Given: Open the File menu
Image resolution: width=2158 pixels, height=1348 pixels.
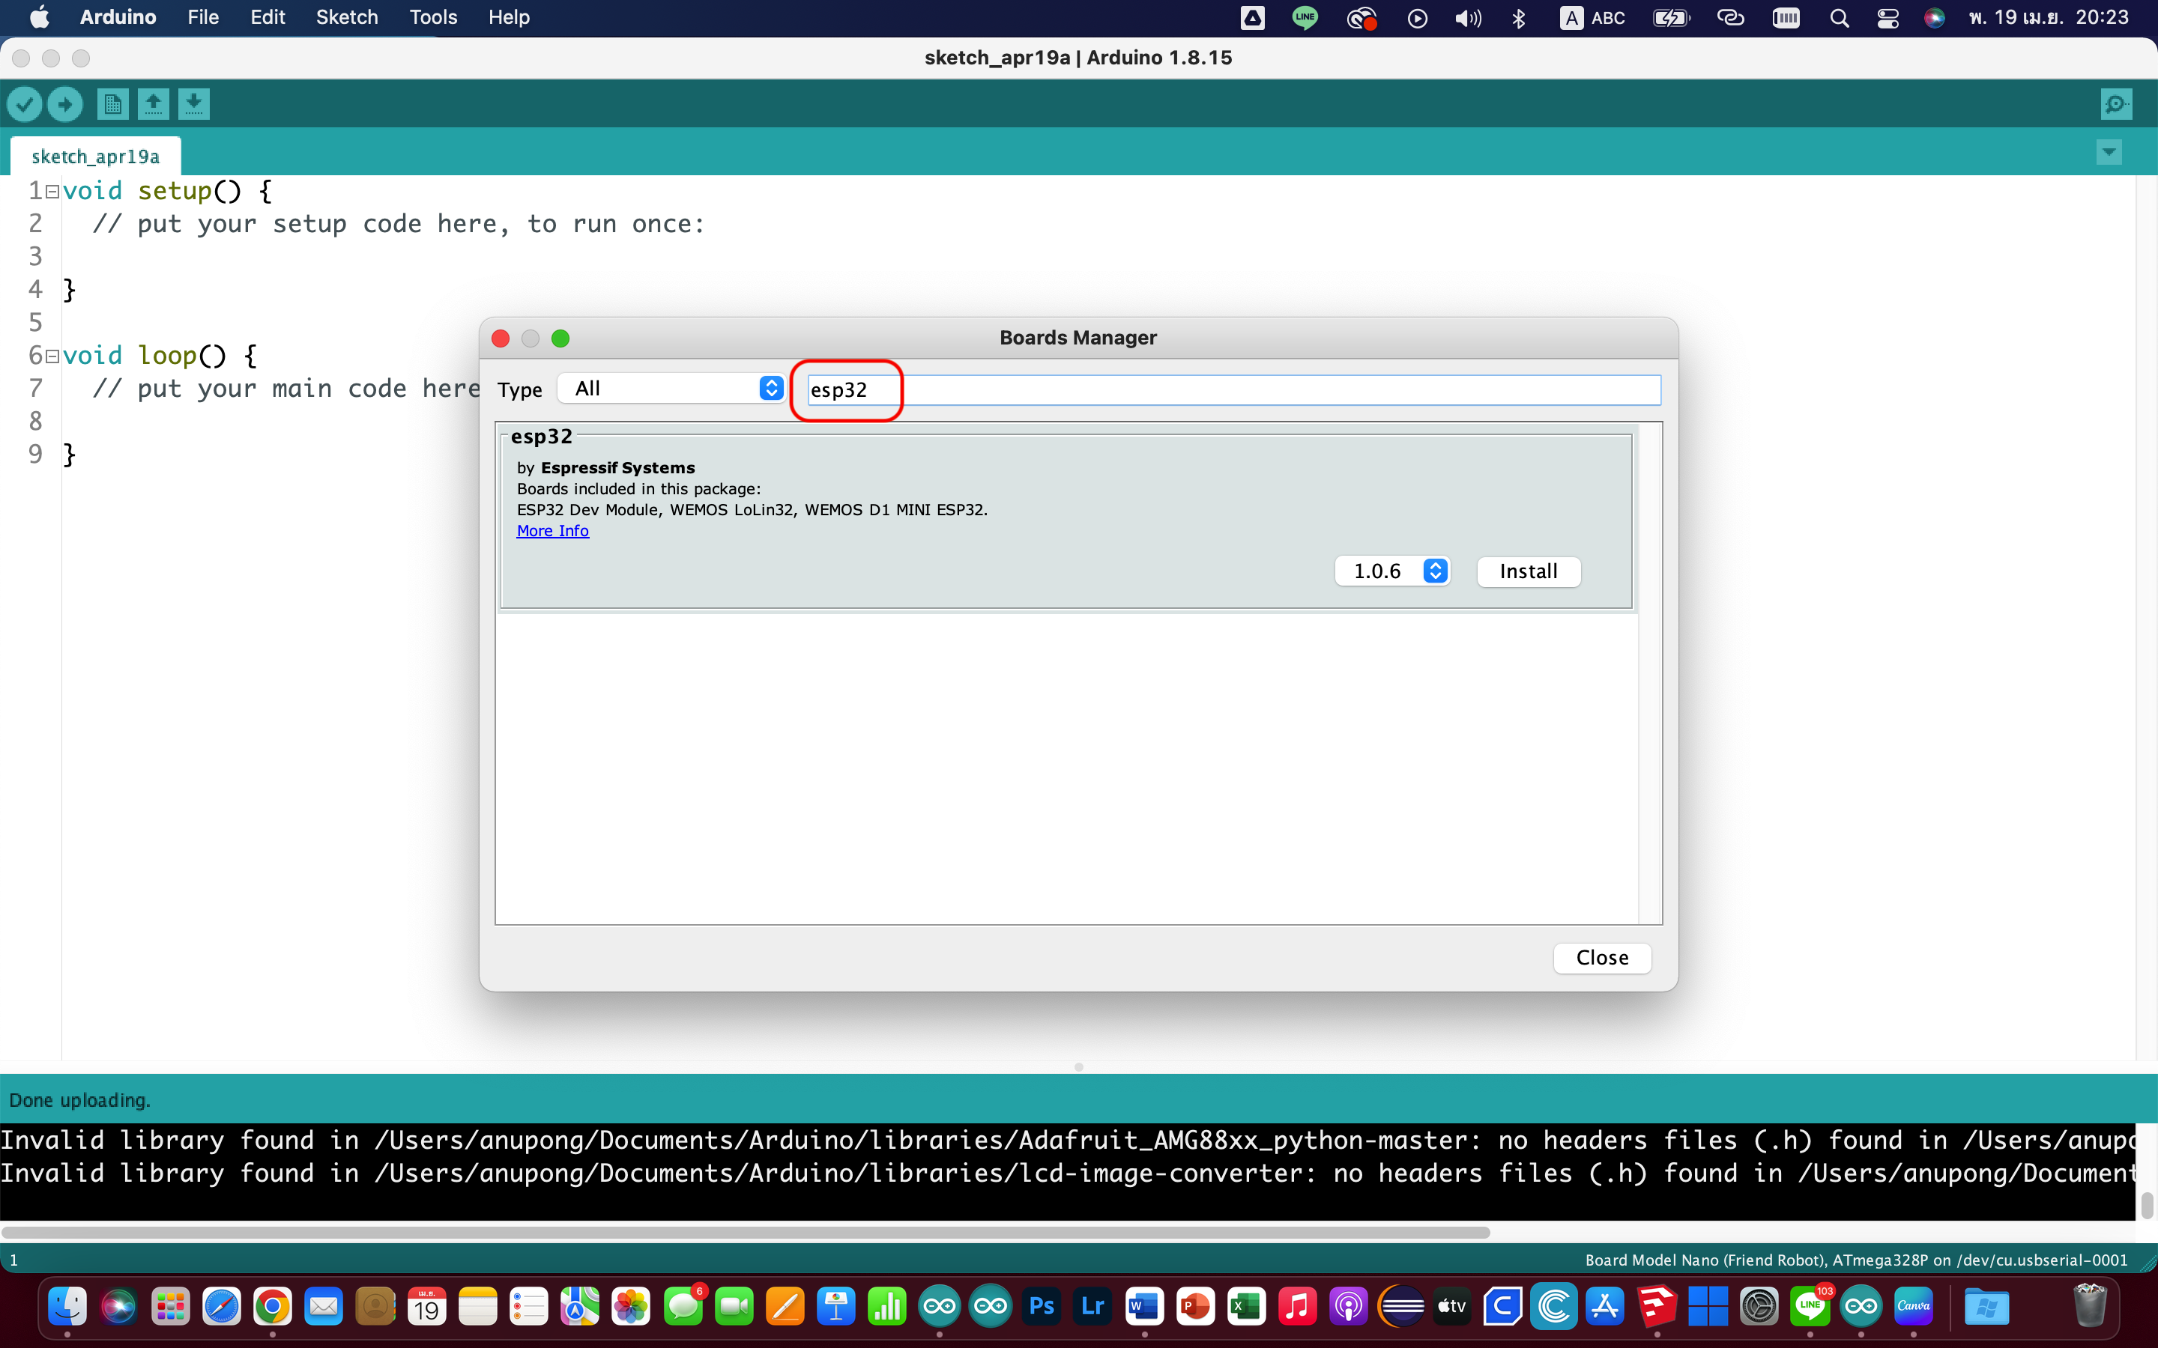Looking at the screenshot, I should tap(202, 17).
